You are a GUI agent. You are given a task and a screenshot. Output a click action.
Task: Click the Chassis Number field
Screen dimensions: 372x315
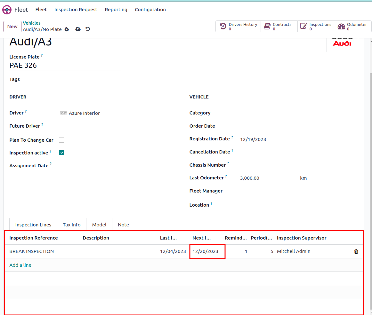pos(299,165)
